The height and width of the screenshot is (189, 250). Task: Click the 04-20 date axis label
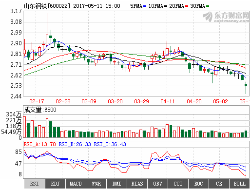point(194,101)
